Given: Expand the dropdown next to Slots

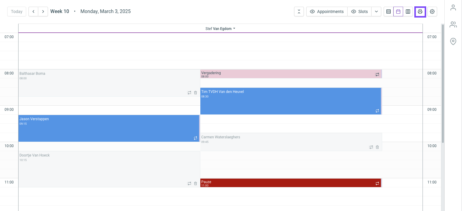Looking at the screenshot, I should click(376, 12).
